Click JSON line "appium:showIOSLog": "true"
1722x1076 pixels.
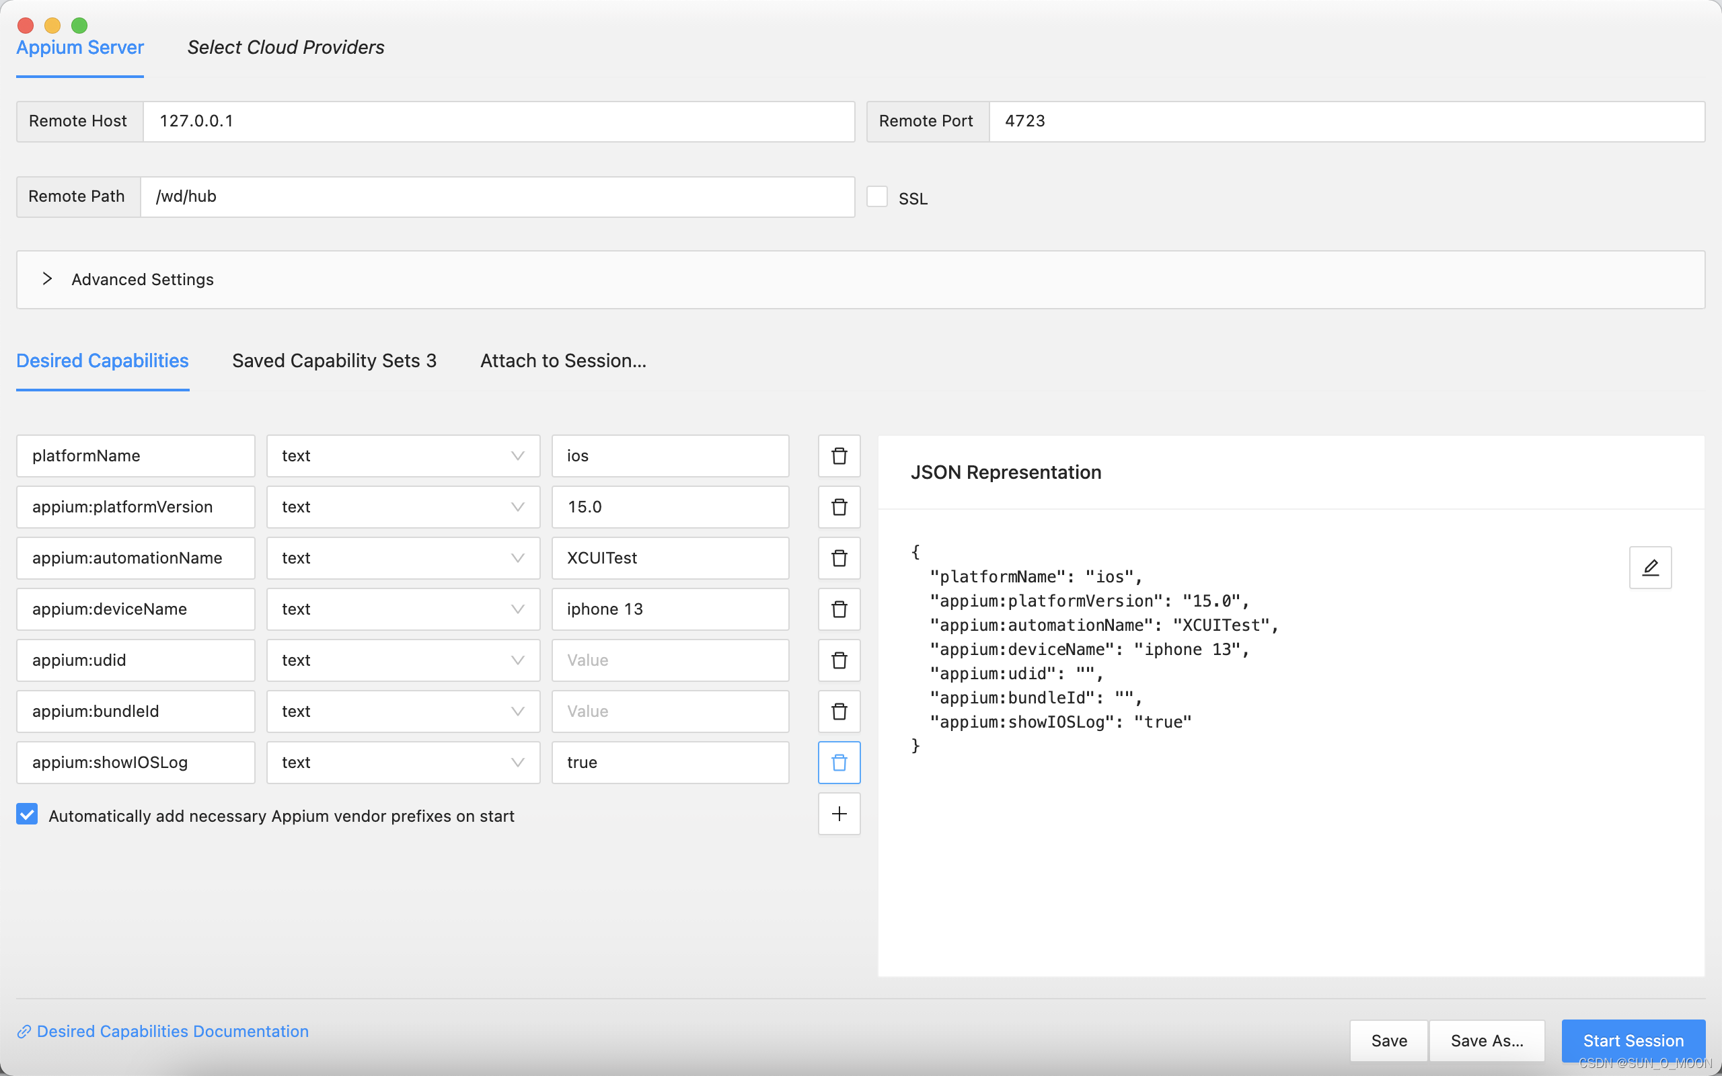(1060, 722)
